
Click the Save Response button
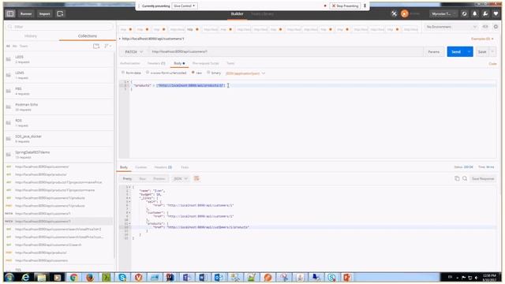(482, 178)
